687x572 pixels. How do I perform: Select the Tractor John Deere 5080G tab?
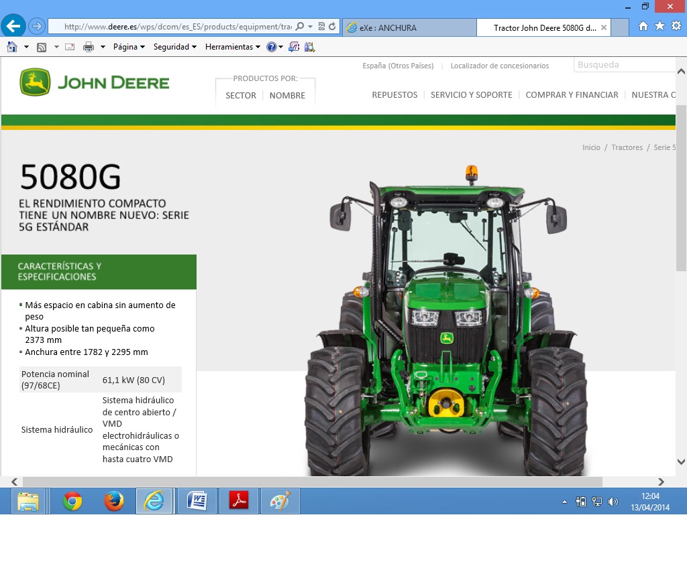pos(544,27)
